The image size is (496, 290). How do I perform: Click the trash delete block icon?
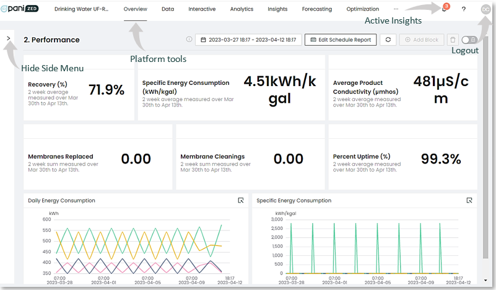tap(453, 40)
